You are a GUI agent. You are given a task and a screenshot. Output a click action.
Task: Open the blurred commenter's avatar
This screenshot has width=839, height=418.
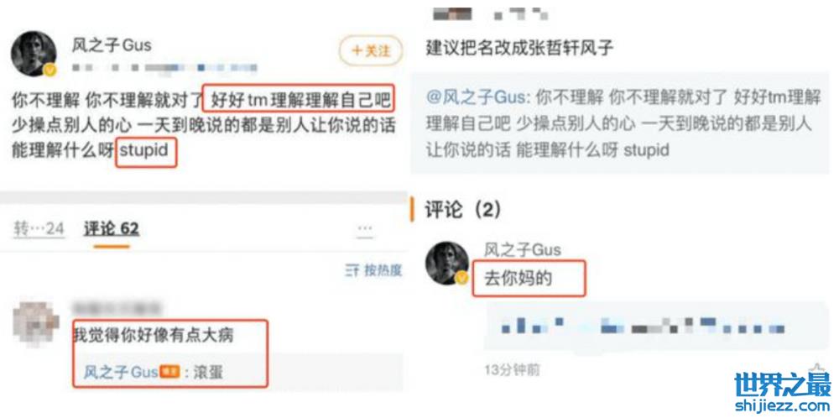36,324
